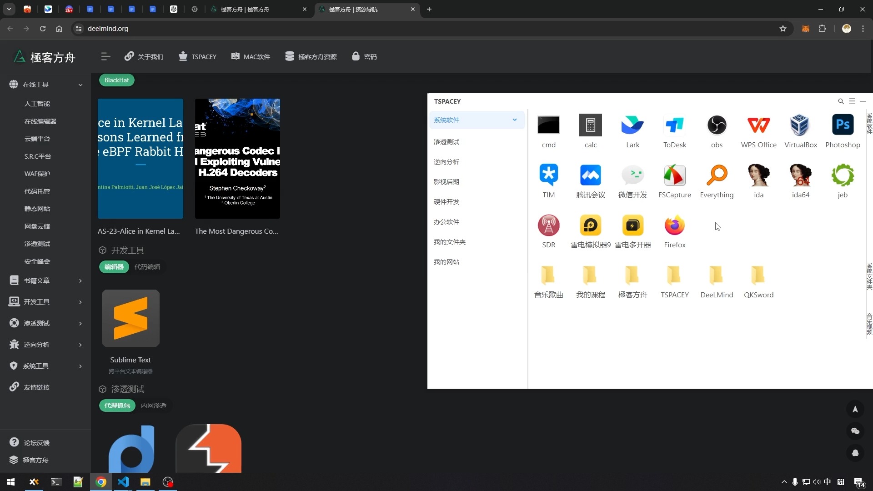
Task: Open the TSPACEY folder icon
Action: tap(674, 276)
